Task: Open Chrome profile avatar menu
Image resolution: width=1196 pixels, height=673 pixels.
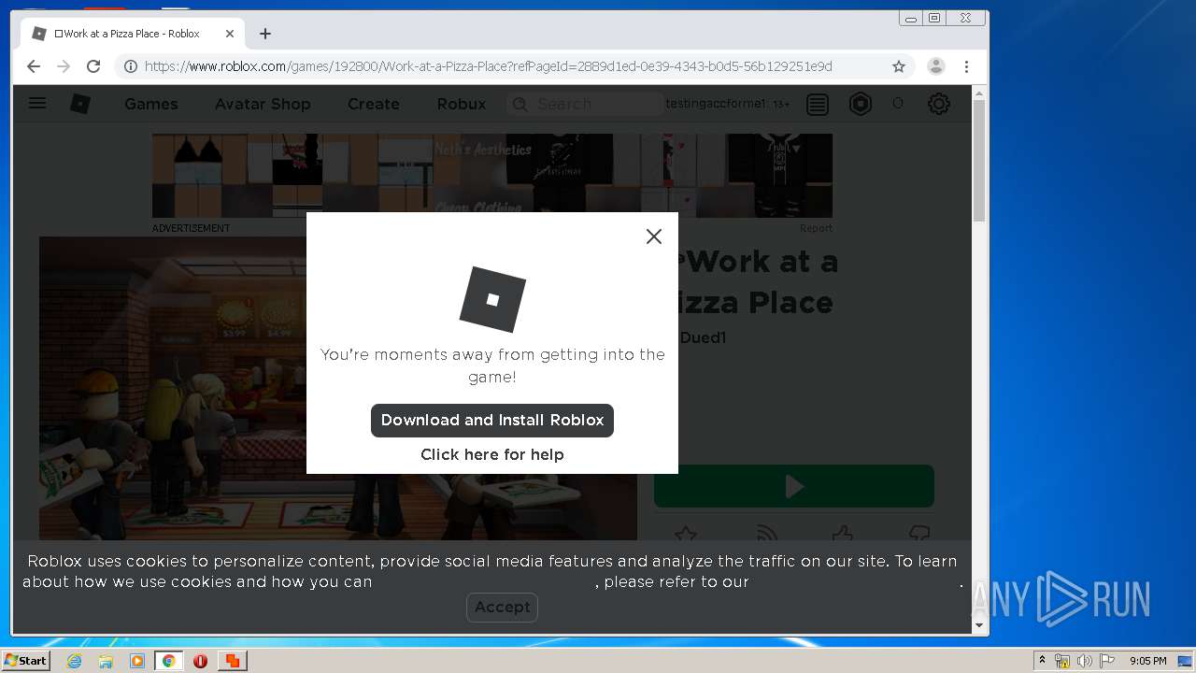Action: pyautogui.click(x=935, y=66)
